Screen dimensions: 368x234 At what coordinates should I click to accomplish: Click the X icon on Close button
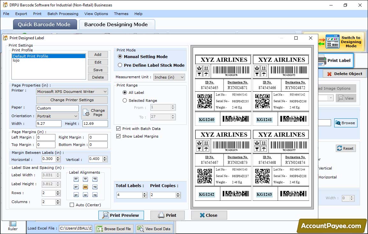[202, 215]
